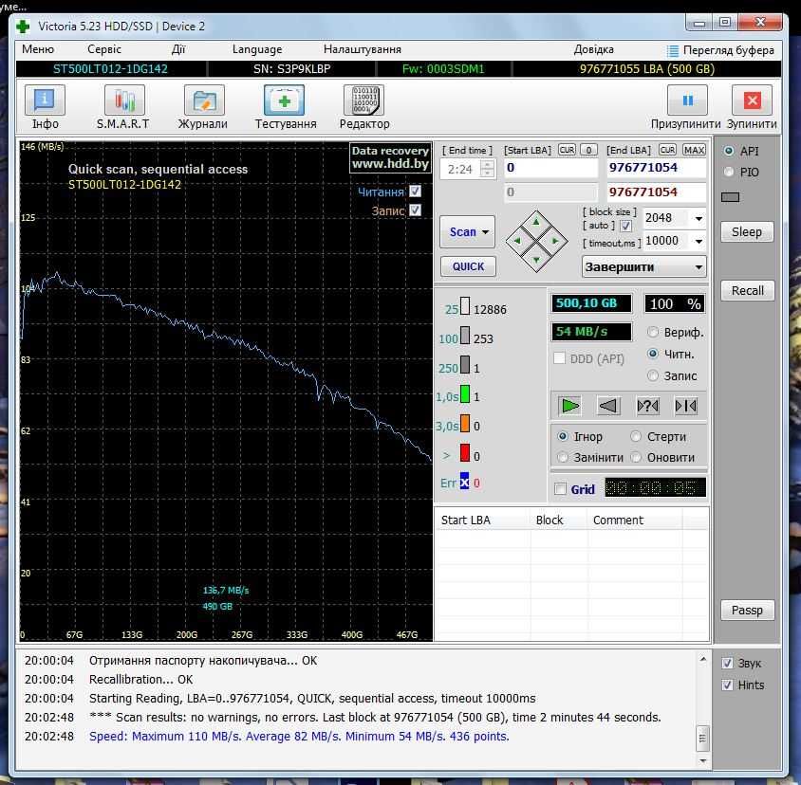
Task: Click the orange 3,0s block color swatch
Action: click(465, 424)
